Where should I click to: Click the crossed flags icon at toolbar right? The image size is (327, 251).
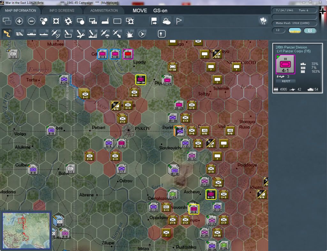tap(263, 21)
